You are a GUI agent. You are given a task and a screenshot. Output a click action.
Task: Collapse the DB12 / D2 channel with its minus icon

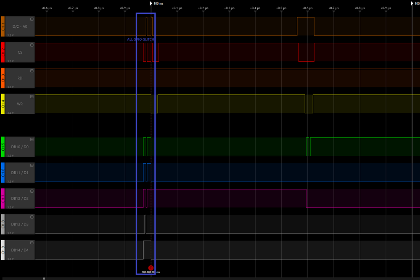(x=32, y=191)
